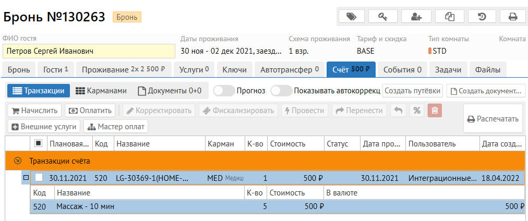The width and height of the screenshot is (528, 221).
Task: Click the red trash delete icon
Action: 434,110
